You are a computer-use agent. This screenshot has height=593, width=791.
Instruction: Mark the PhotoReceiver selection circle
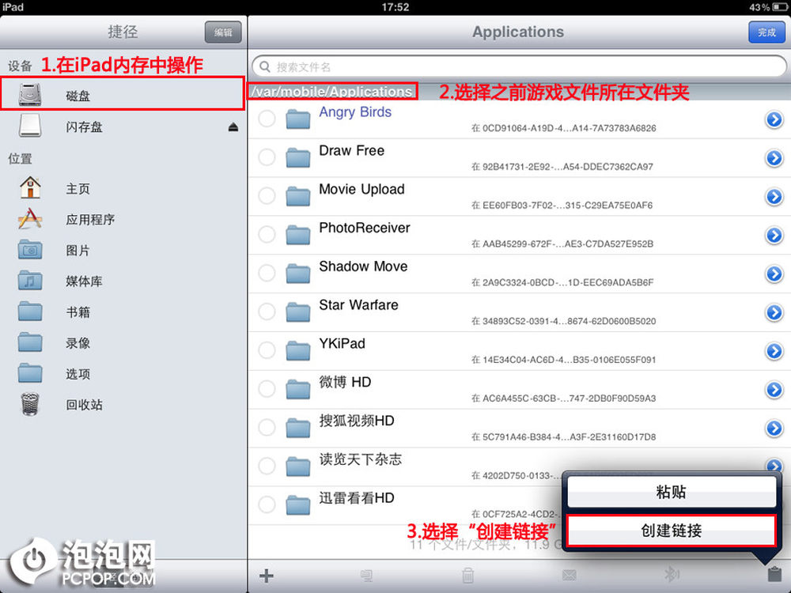click(x=267, y=235)
